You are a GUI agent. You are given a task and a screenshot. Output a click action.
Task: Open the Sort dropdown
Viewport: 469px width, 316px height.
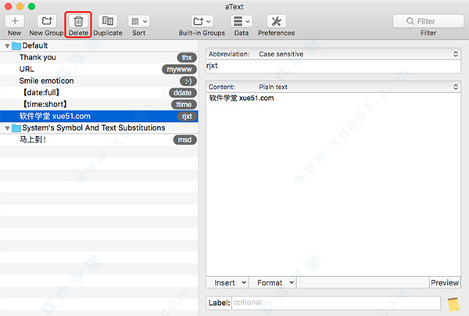[x=139, y=21]
